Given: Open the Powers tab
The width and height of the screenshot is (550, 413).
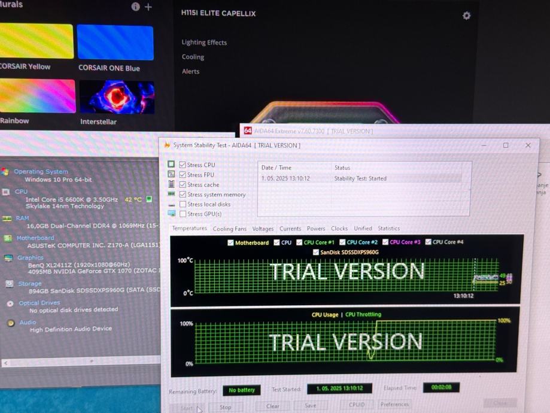Looking at the screenshot, I should click(315, 229).
